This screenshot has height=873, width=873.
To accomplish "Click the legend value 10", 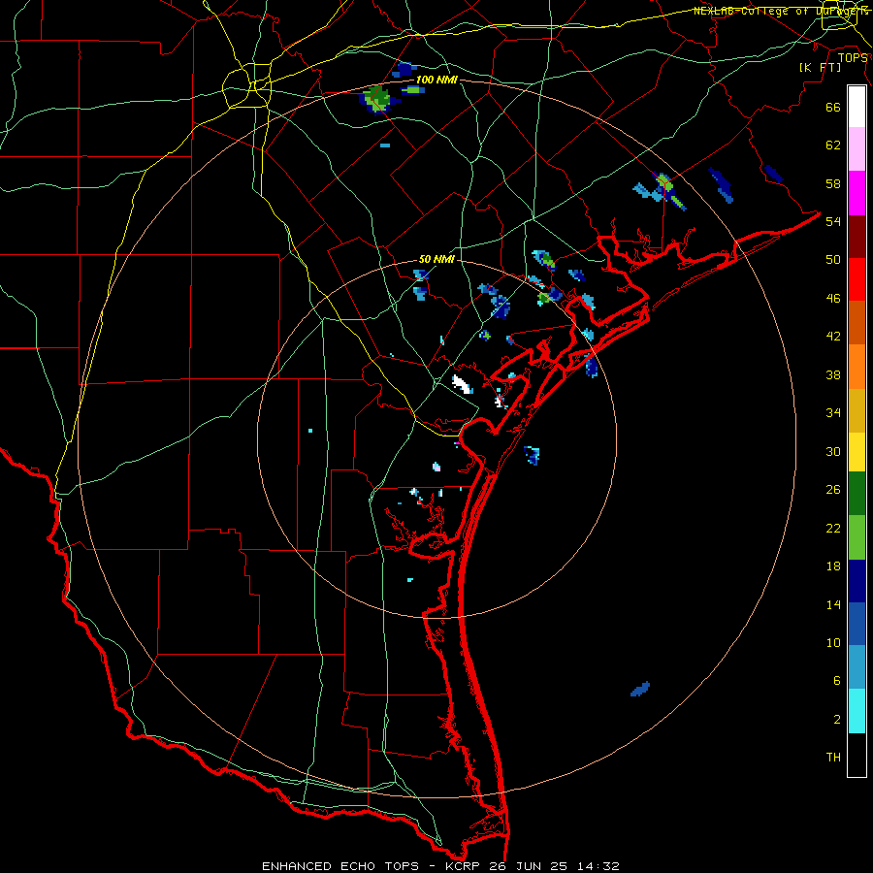I will click(833, 643).
